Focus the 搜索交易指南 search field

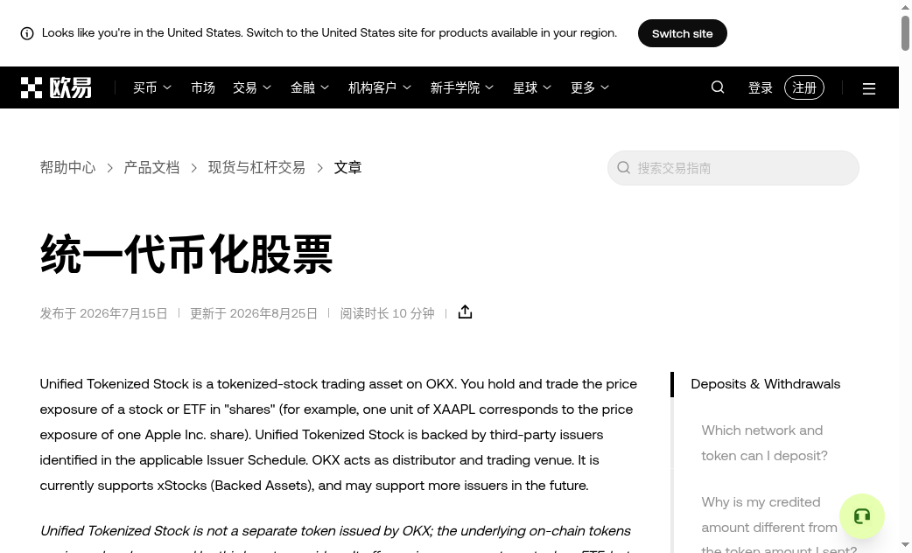pyautogui.click(x=733, y=168)
